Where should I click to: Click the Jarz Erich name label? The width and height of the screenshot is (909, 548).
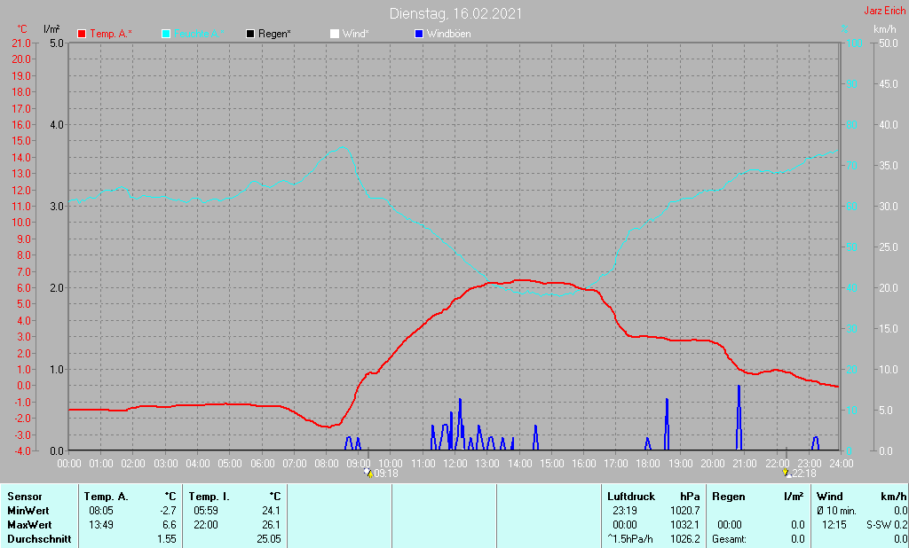(885, 11)
